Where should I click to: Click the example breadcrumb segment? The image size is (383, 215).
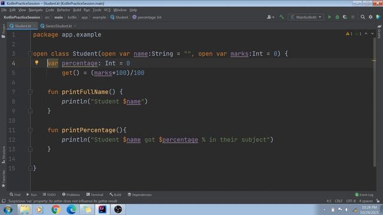[x=99, y=17]
